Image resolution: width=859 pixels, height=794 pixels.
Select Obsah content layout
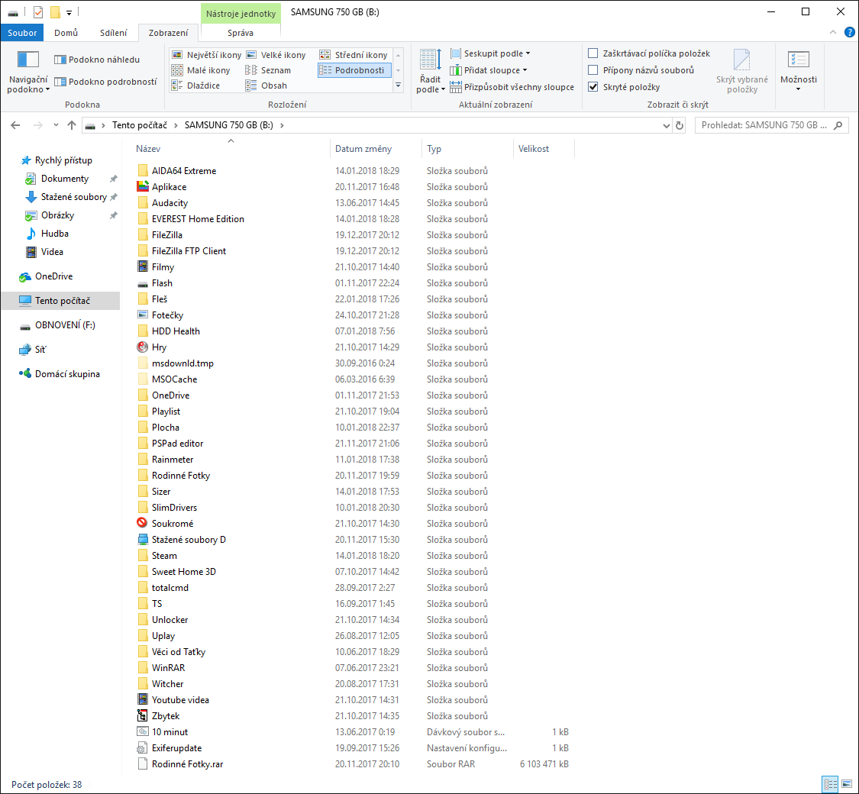click(x=266, y=86)
